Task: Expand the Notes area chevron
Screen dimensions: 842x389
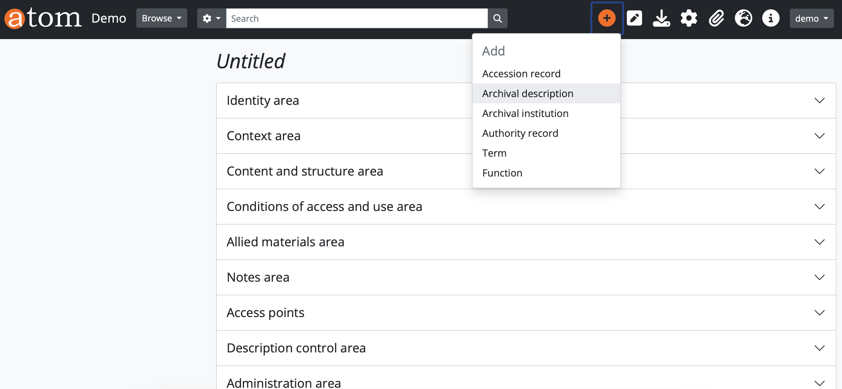Action: coord(819,277)
